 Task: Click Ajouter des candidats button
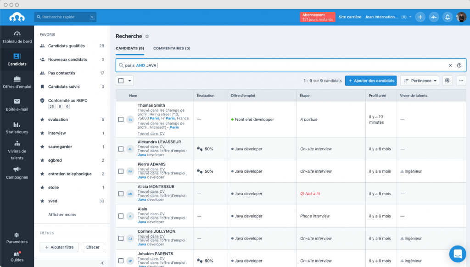[x=371, y=81]
